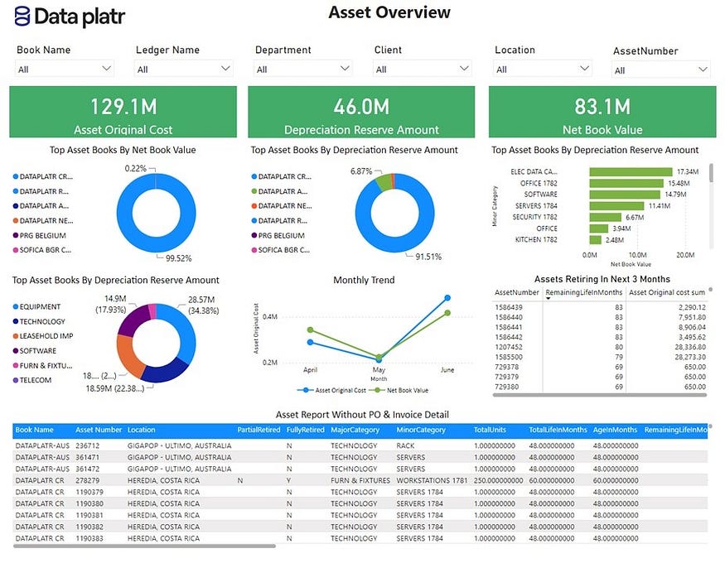This screenshot has width=725, height=563.
Task: Click retiring table horizontal scrollbar
Action: pos(600,395)
